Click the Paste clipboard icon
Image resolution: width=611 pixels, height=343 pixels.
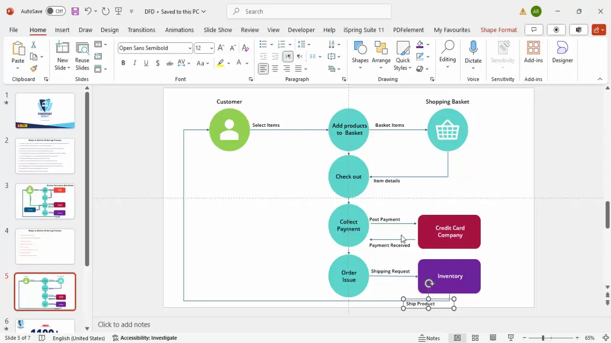[18, 49]
